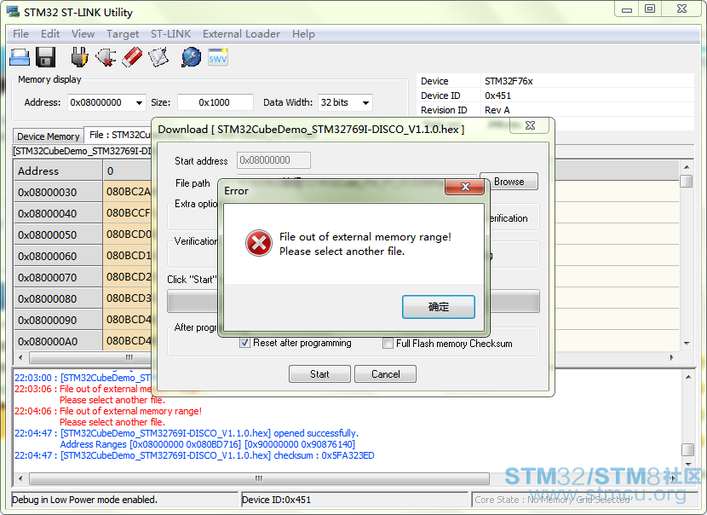Click log panel scroll up arrow

tap(687, 377)
